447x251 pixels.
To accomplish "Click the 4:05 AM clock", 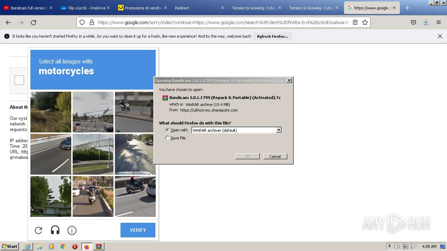I will (x=429, y=246).
